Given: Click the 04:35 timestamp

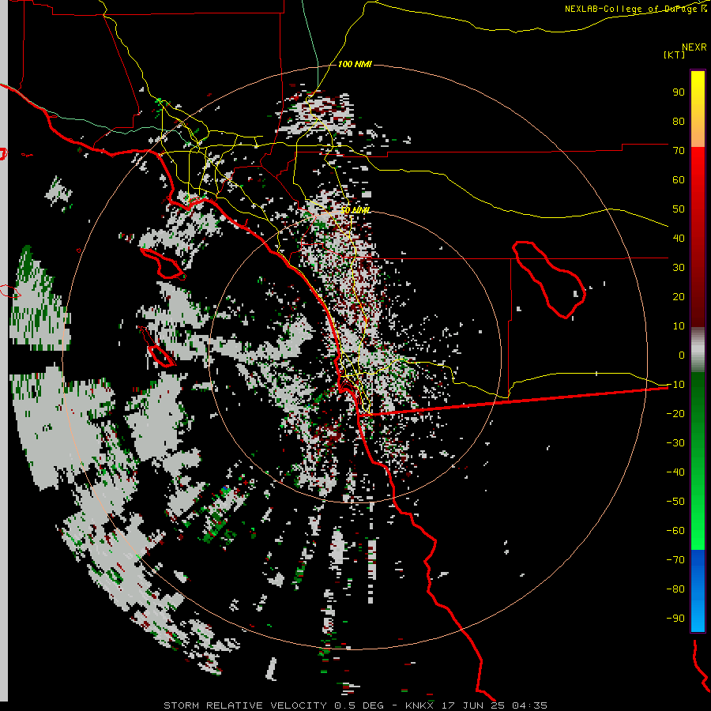Looking at the screenshot, I should [x=529, y=705].
